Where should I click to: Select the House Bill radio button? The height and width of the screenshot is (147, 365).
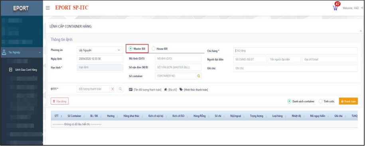[154, 49]
